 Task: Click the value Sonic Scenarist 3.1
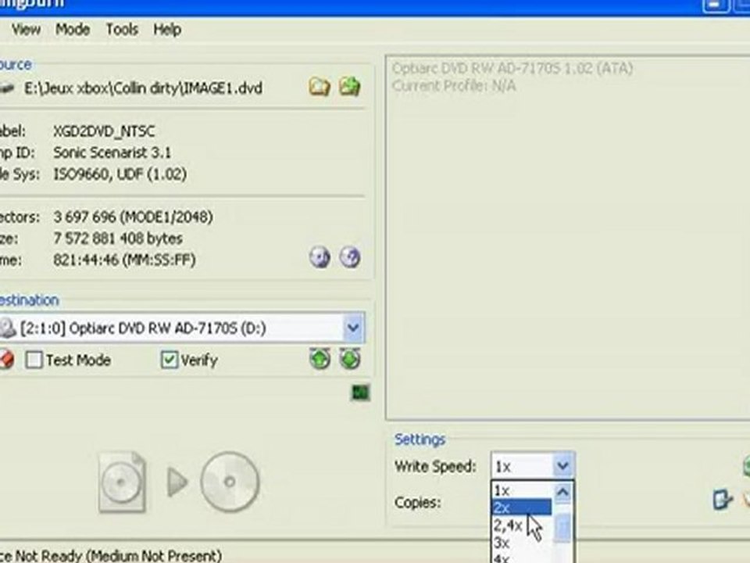(x=112, y=152)
